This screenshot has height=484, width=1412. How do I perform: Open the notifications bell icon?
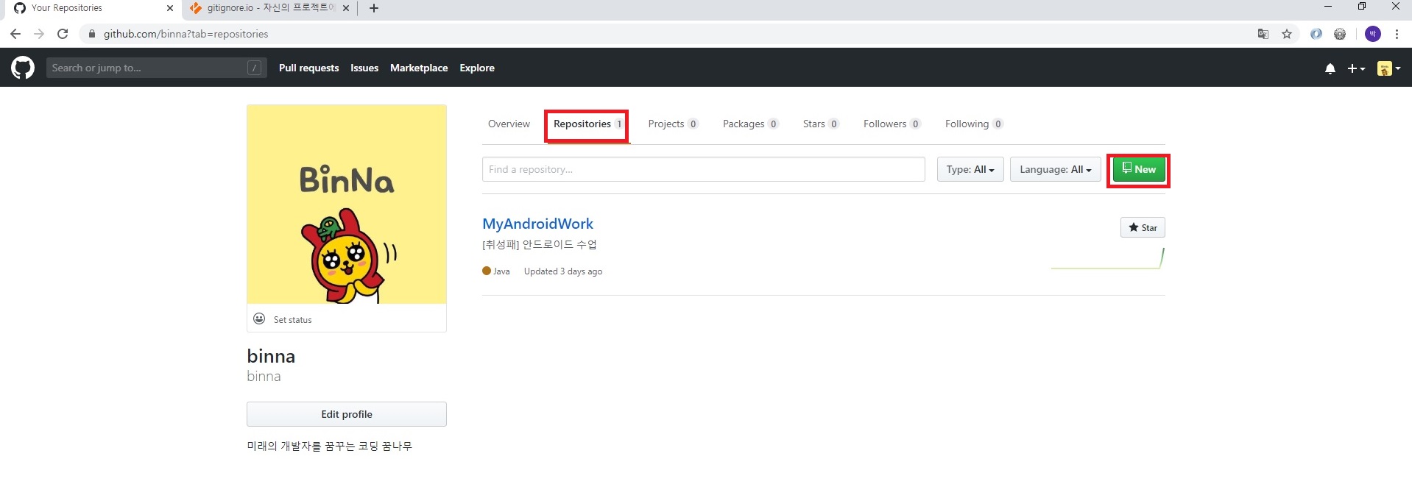click(x=1330, y=68)
